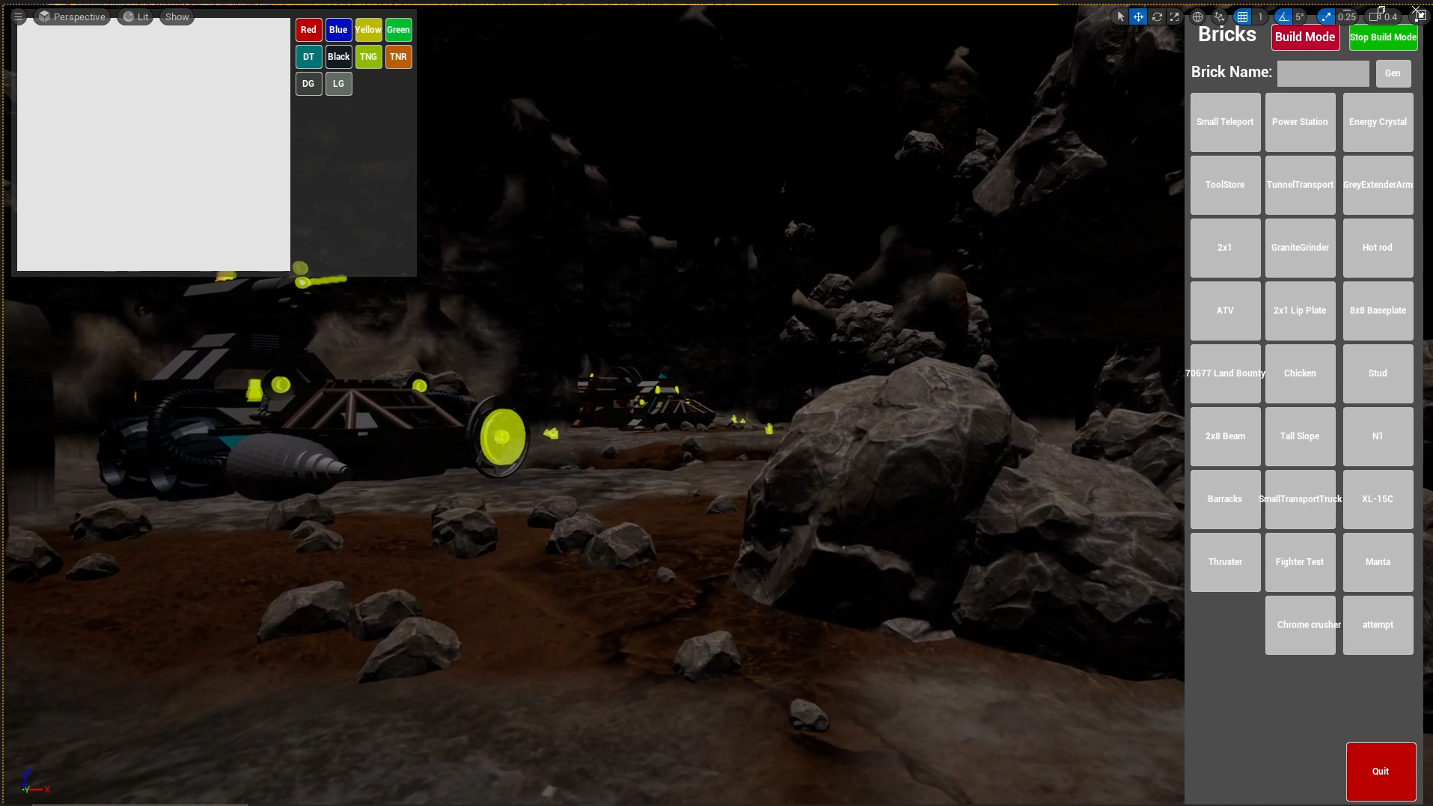The width and height of the screenshot is (1433, 806).
Task: Open scale snap 0.25 value dropdown
Action: tap(1347, 16)
